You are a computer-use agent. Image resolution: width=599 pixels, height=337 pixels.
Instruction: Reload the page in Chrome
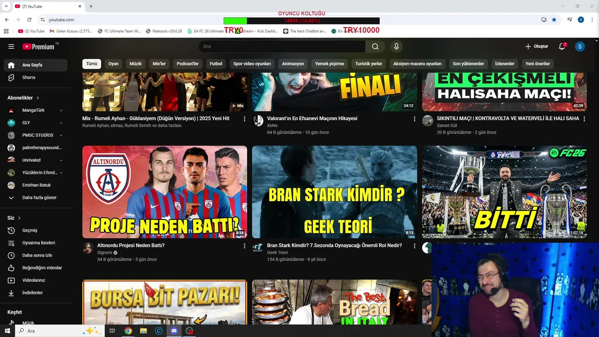[x=29, y=20]
